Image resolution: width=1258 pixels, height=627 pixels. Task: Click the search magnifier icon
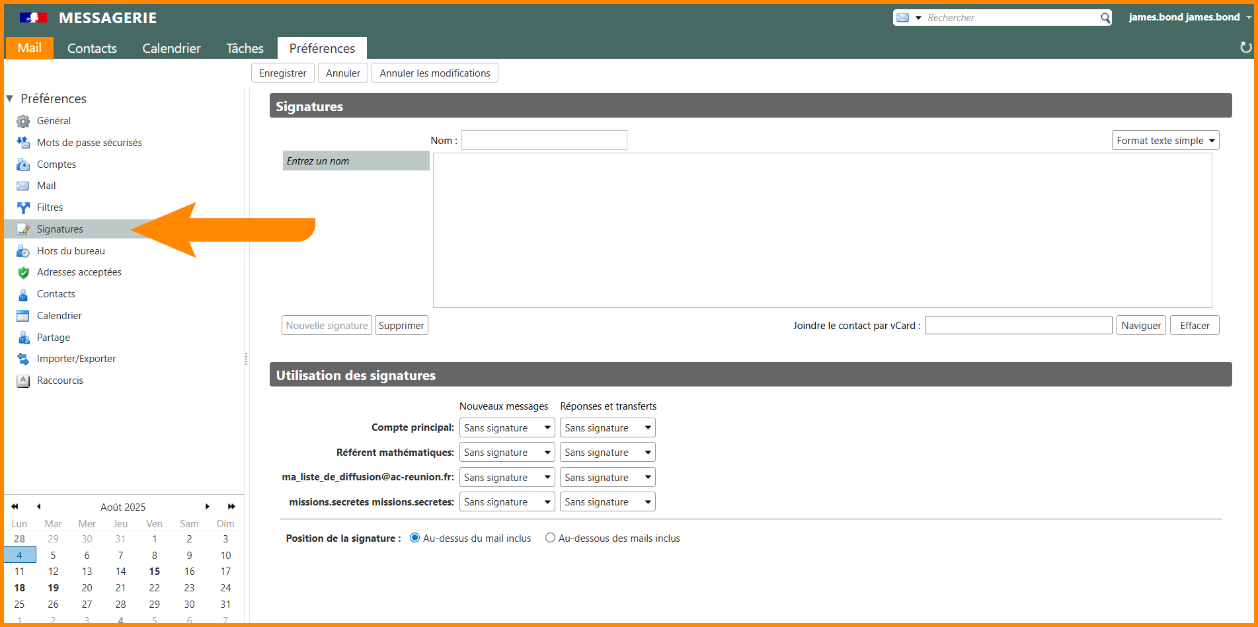(x=1105, y=18)
